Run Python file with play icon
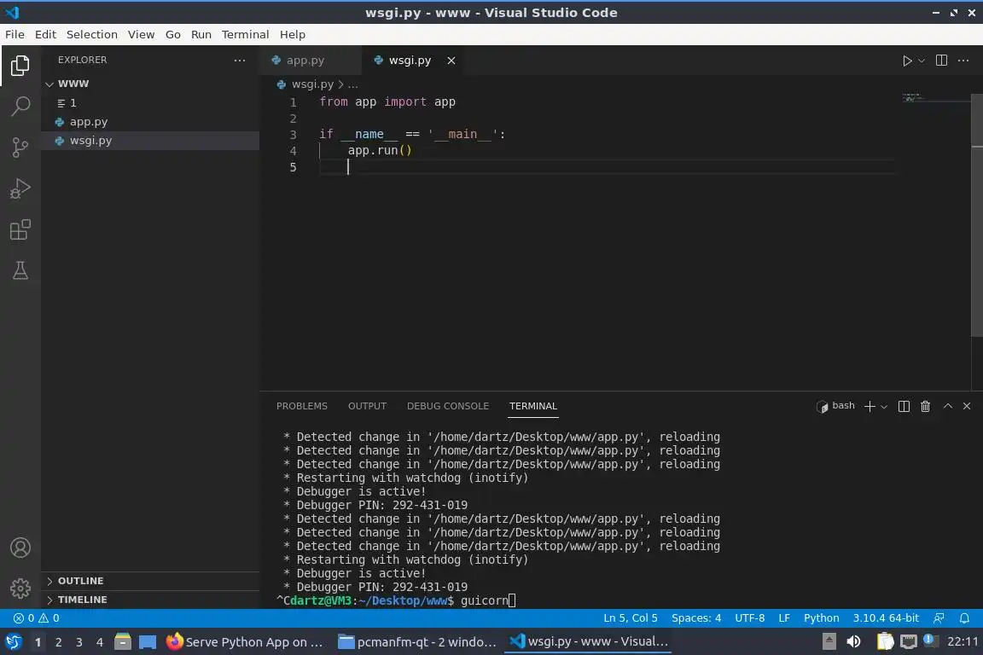Viewport: 983px width, 655px height. click(906, 61)
